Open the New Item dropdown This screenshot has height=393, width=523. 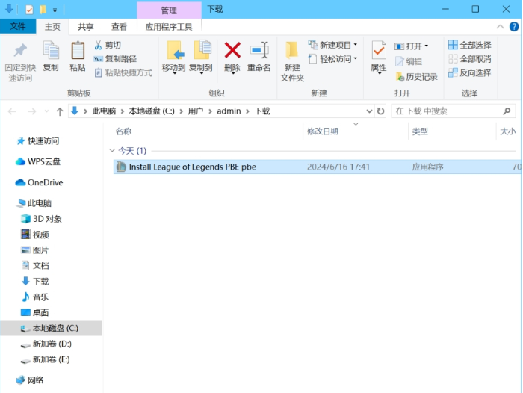pos(356,44)
